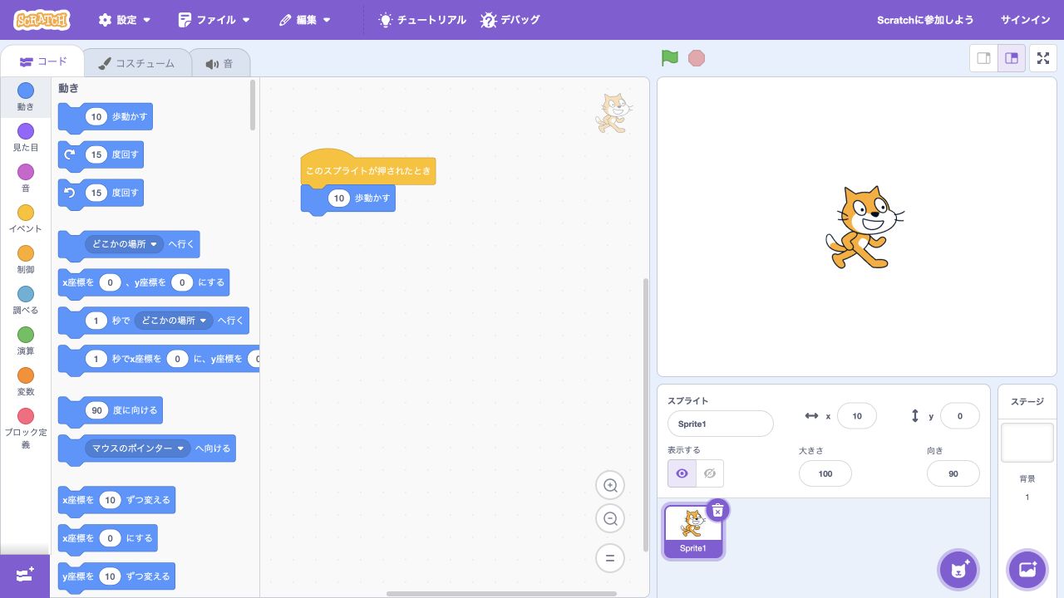Click the workspace vertical scrollbar
The width and height of the screenshot is (1064, 598).
[x=646, y=414]
